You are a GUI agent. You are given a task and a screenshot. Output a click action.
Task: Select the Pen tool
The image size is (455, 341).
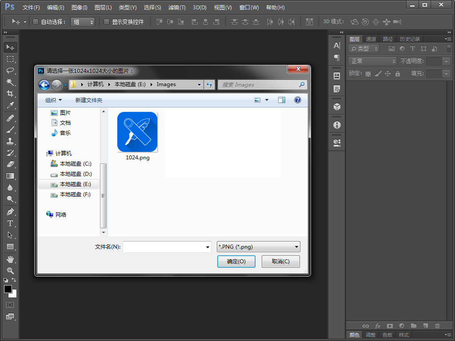(x=10, y=212)
